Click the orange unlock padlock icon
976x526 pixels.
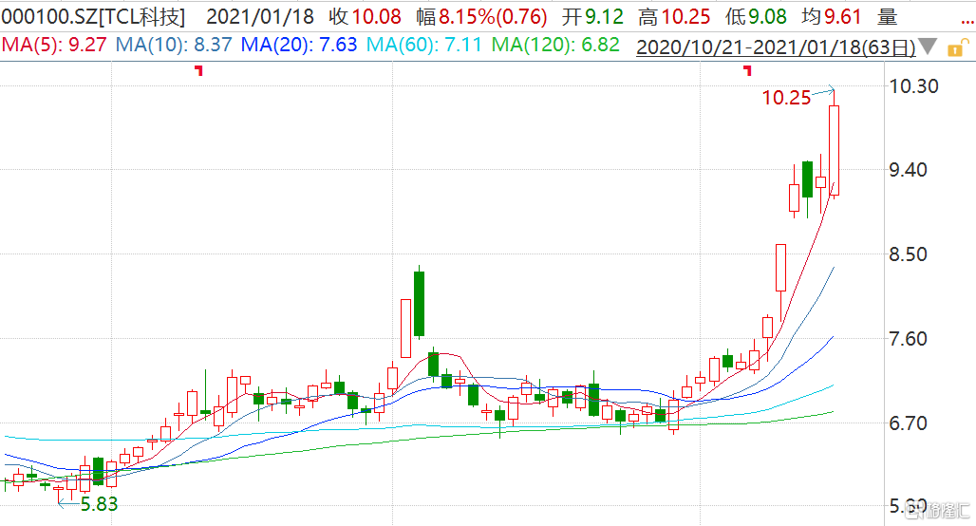pos(958,47)
